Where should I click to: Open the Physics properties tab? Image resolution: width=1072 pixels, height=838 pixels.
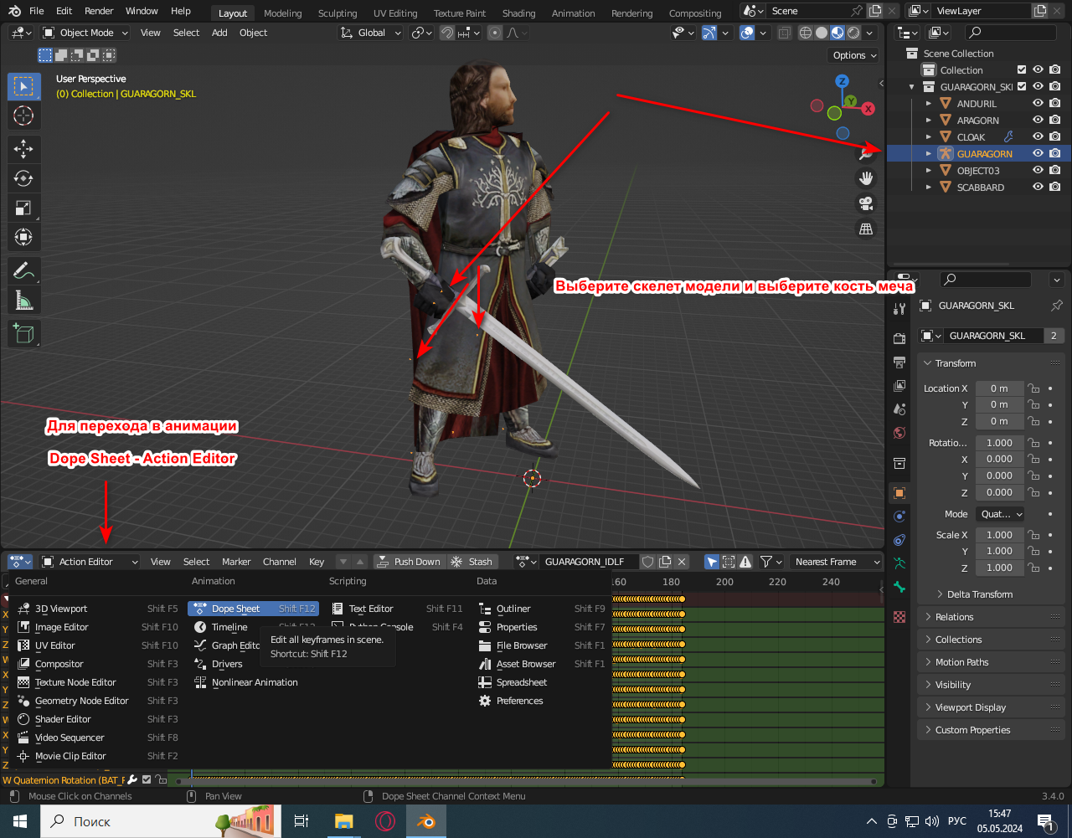click(899, 517)
